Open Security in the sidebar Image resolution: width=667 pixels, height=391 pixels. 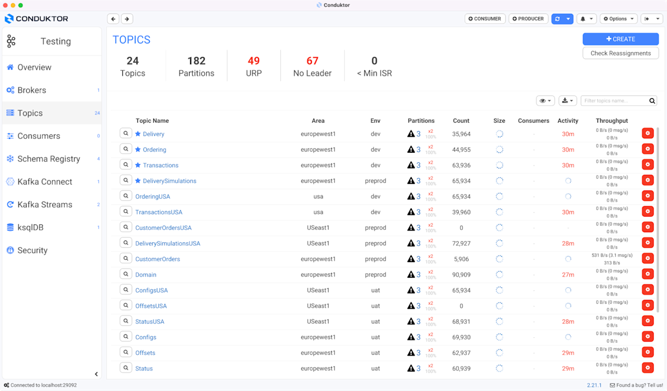[52, 250]
